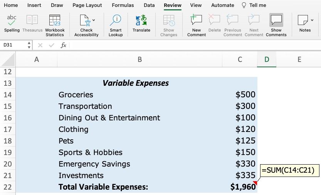
Task: Switch to the Formulas tab
Action: pos(123,5)
